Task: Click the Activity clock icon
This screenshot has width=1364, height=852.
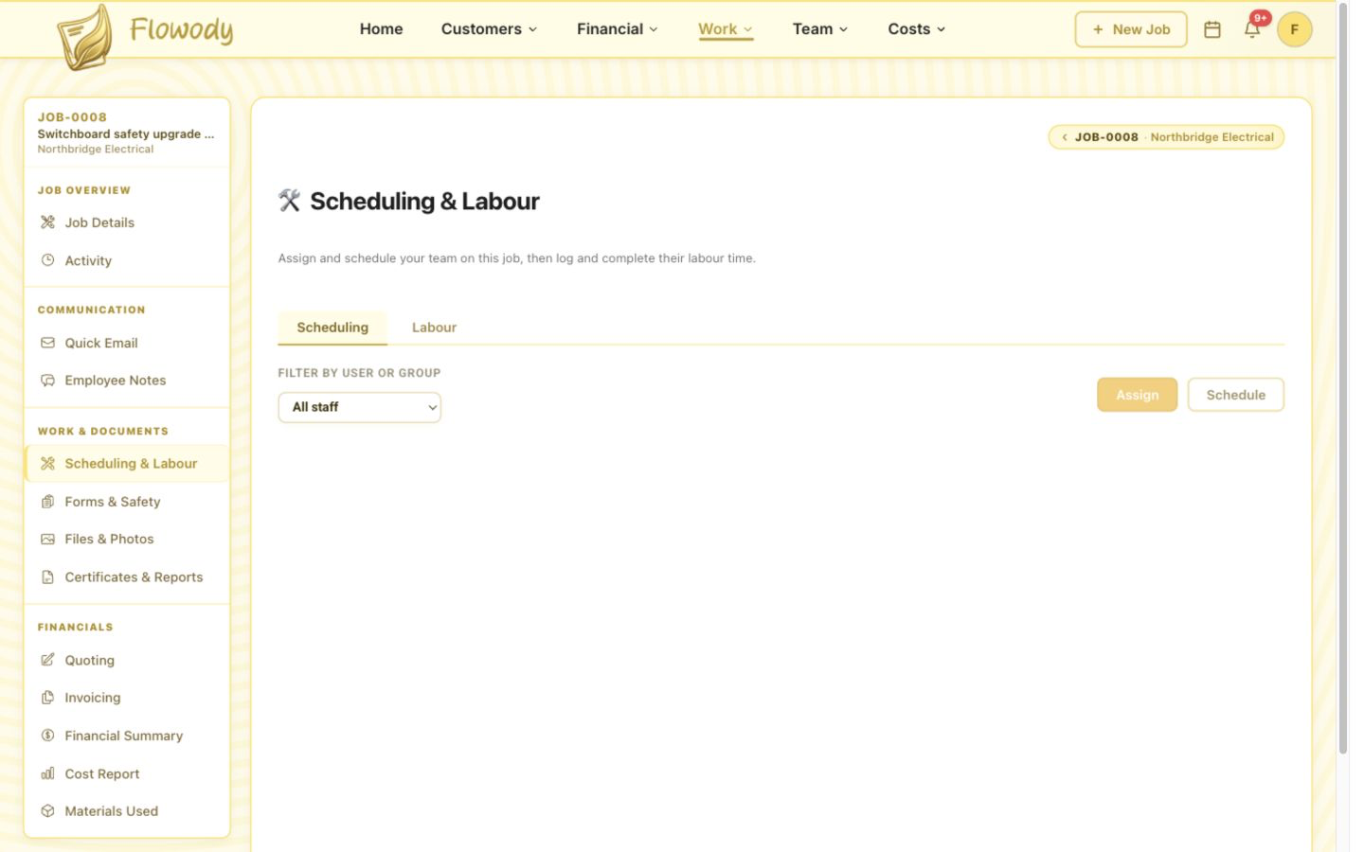Action: 47,260
